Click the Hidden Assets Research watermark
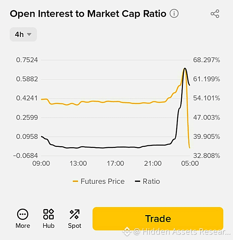The height and width of the screenshot is (240, 233). (x=177, y=231)
